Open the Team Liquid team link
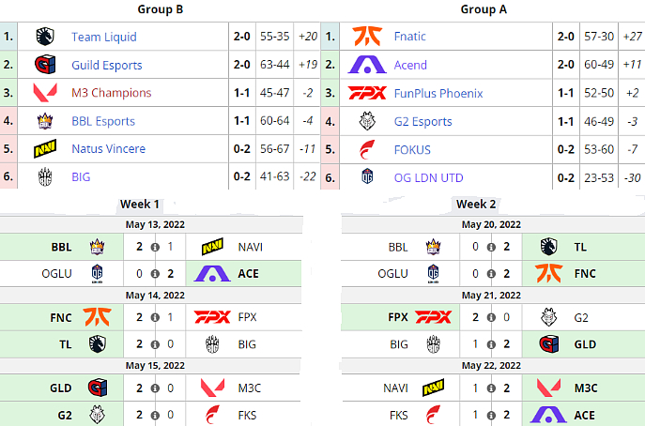The image size is (645, 426). point(103,37)
